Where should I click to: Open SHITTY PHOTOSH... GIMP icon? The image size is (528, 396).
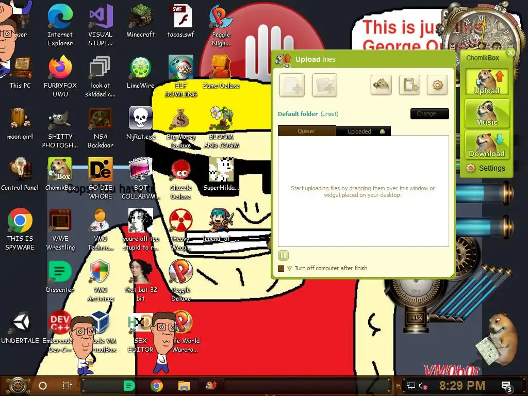60,128
